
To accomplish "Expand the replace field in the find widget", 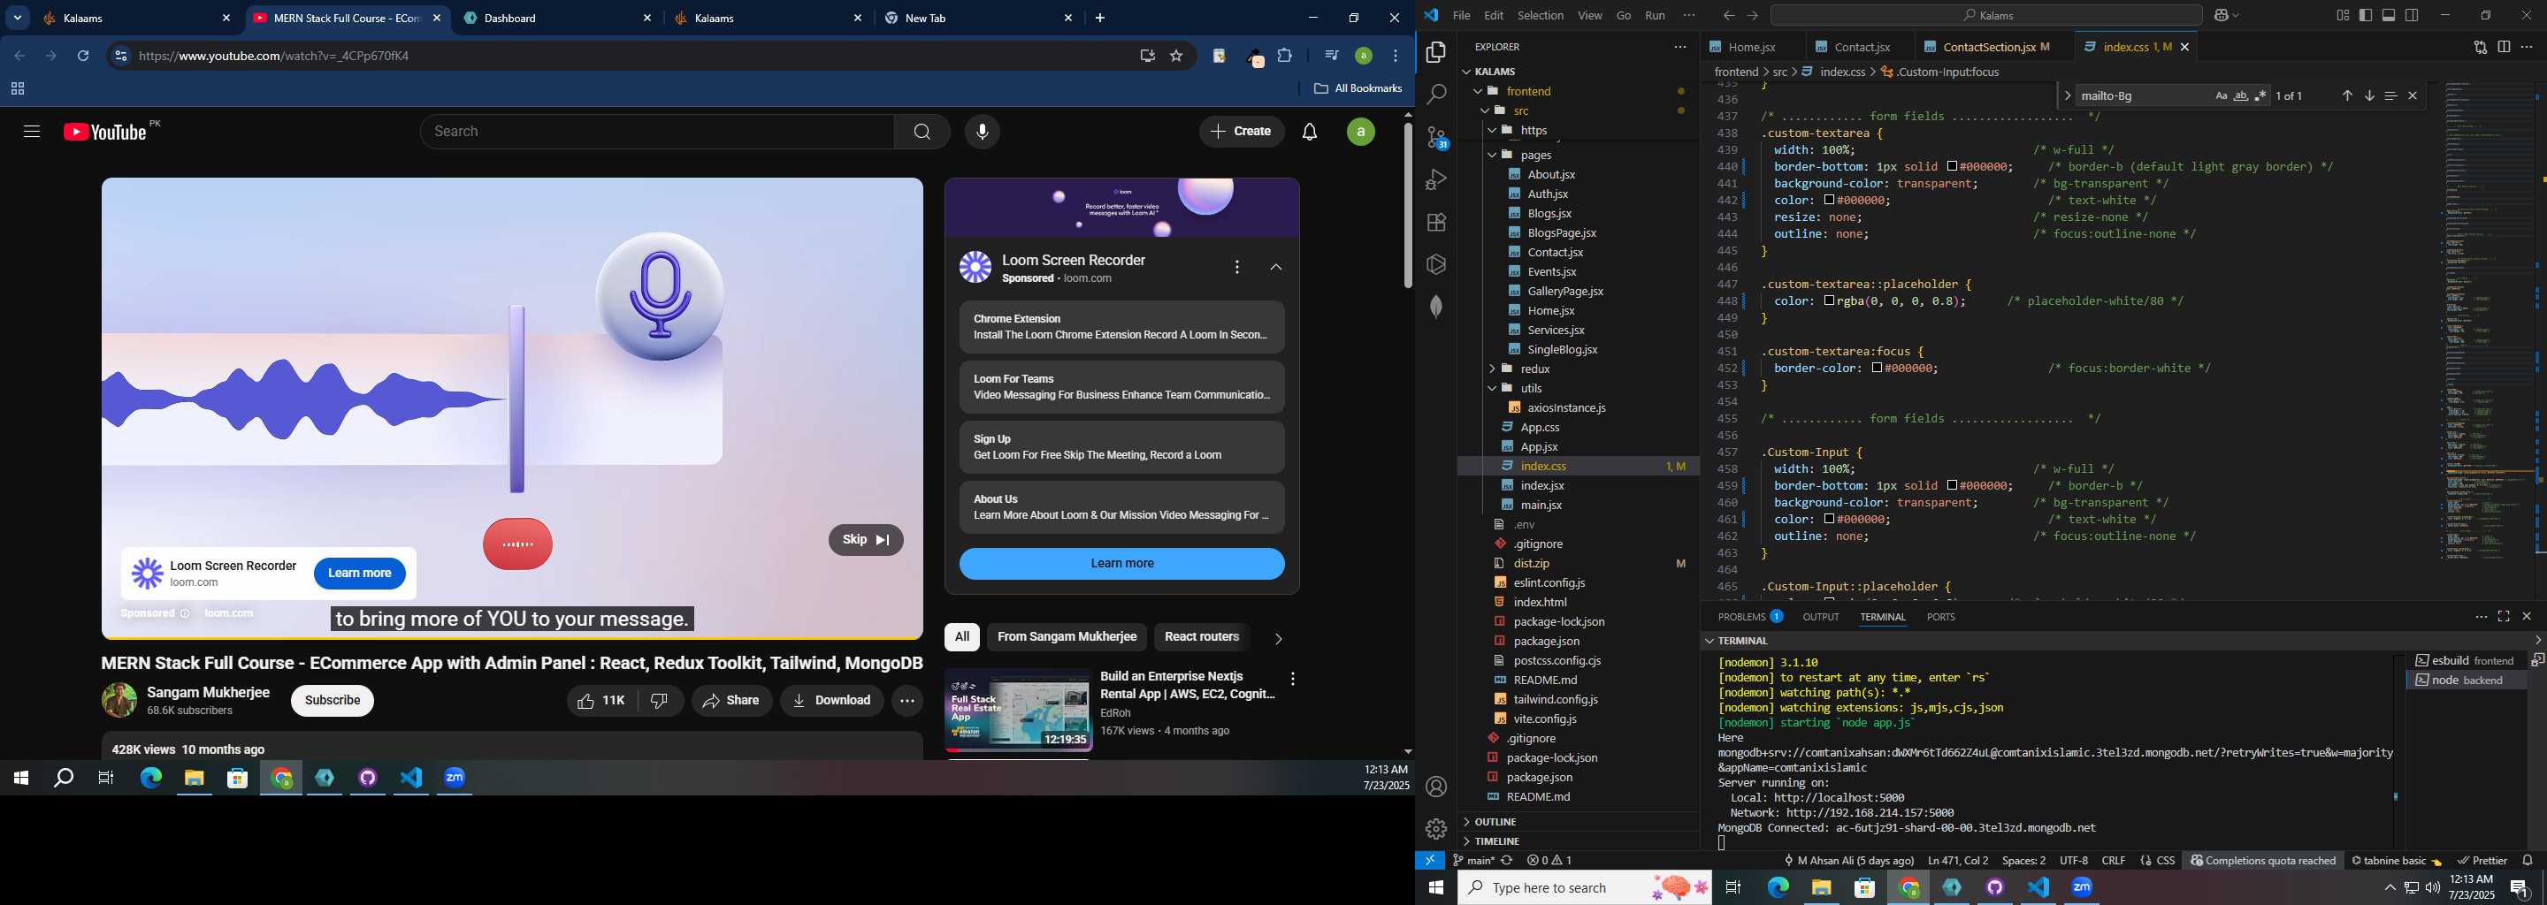I will [x=2068, y=95].
